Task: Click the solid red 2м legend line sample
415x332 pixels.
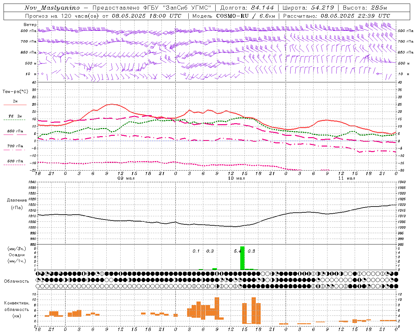Action: [15, 105]
